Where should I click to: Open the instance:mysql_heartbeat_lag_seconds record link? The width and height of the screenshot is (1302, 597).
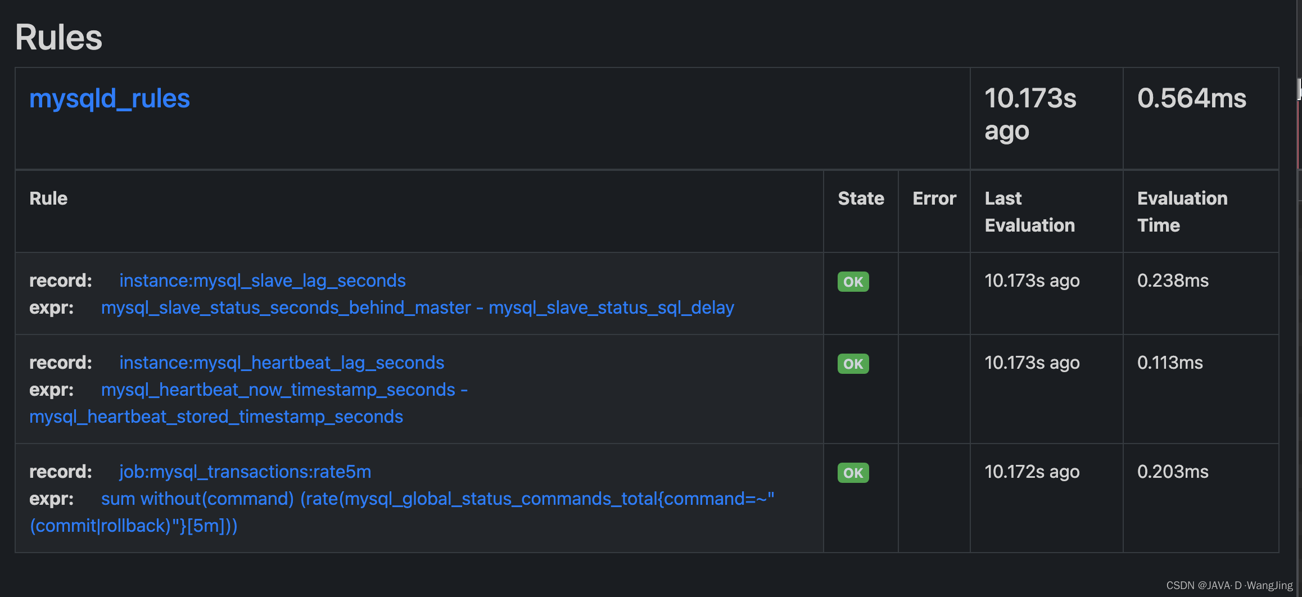coord(281,363)
